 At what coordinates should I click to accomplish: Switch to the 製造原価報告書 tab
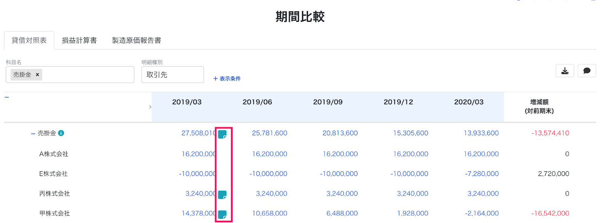point(137,40)
